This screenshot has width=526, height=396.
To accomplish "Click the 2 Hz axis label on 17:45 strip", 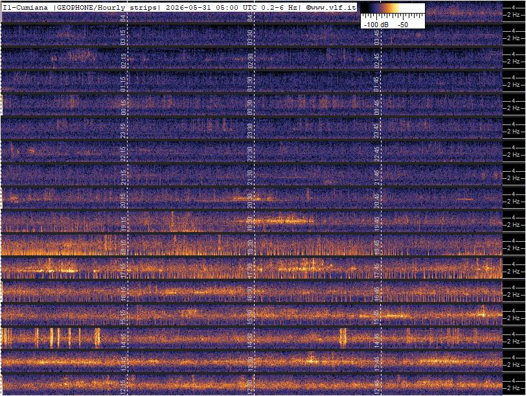I will tap(514, 272).
